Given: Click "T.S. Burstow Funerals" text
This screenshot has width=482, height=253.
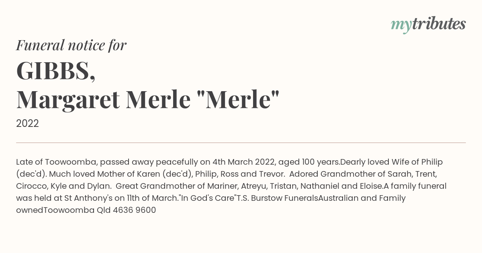Looking at the screenshot, I should [277, 198].
